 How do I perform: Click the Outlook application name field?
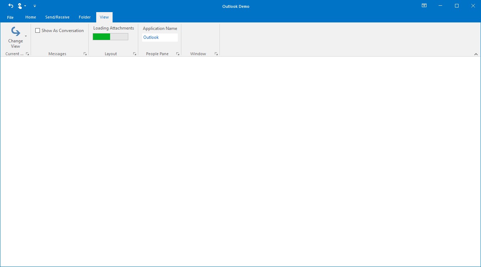(x=160, y=37)
